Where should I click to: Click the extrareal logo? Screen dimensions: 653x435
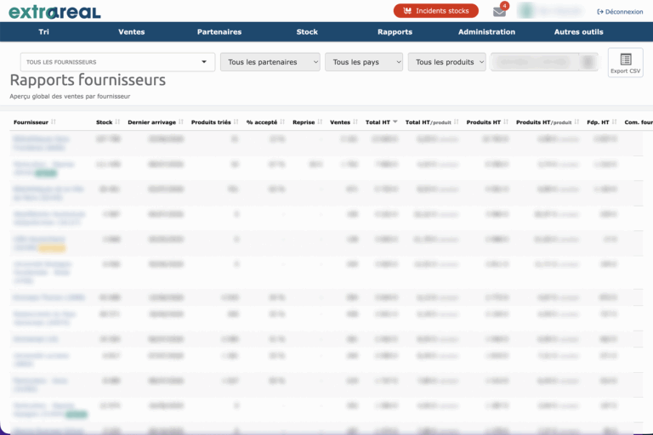click(x=54, y=12)
